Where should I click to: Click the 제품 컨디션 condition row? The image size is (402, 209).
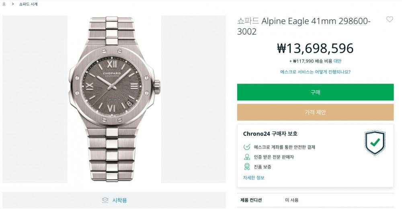251,200
